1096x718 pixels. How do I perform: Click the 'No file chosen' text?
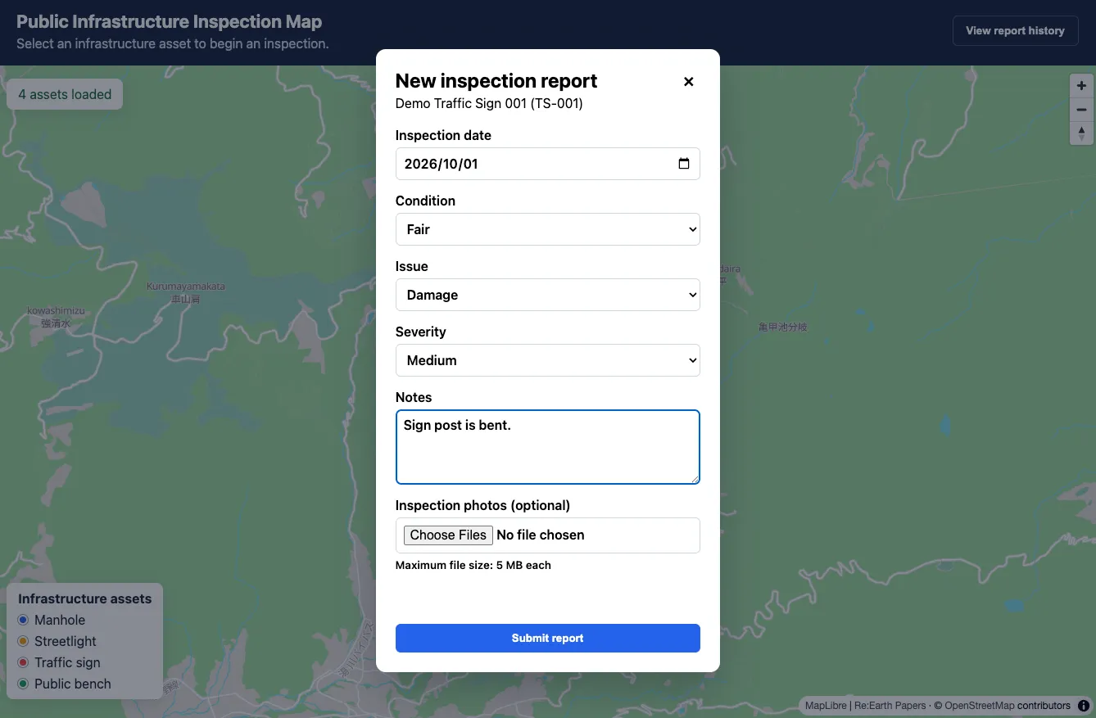click(541, 535)
